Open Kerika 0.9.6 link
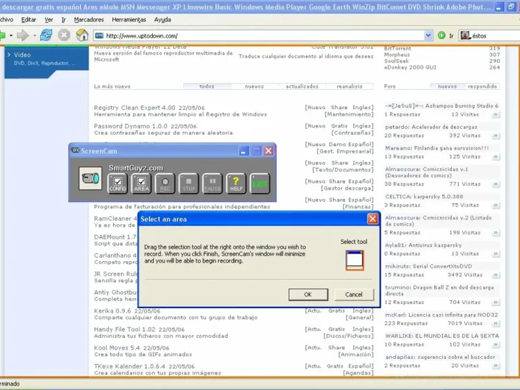 click(112, 311)
